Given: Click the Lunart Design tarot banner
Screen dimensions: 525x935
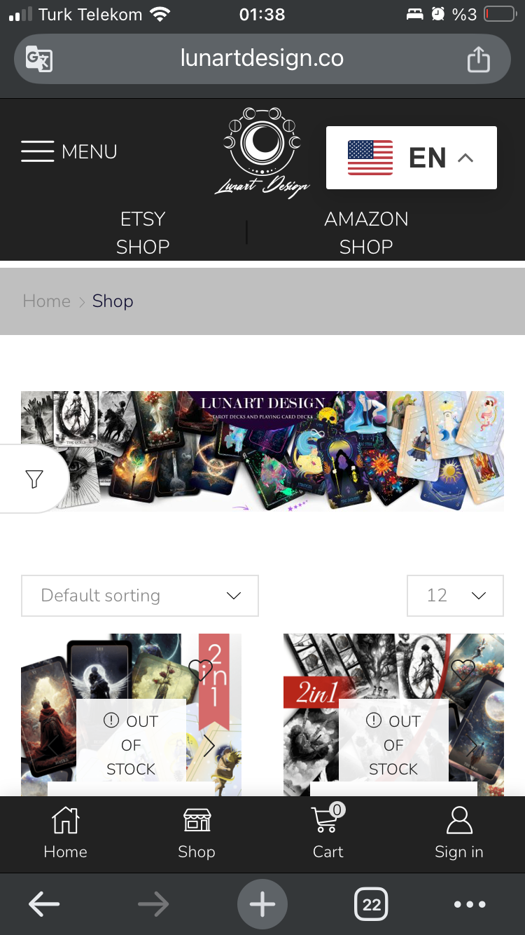Looking at the screenshot, I should coord(262,451).
